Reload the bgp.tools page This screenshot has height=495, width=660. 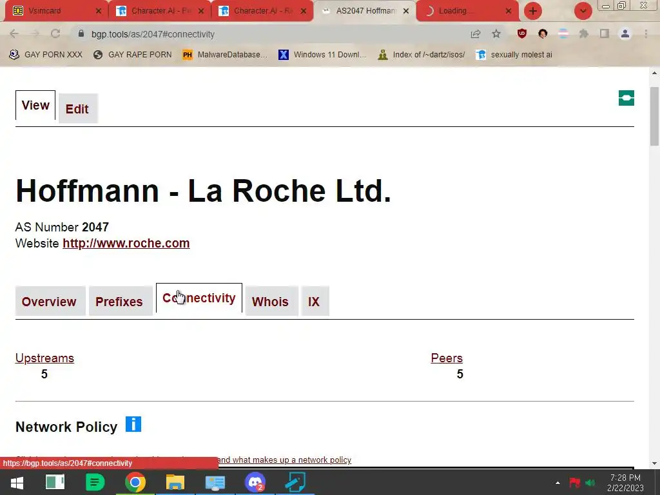tap(55, 34)
